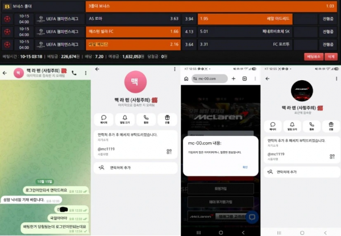
Task: Click soccer ball icon in 애스턴 빌라 row
Action: pos(7,32)
